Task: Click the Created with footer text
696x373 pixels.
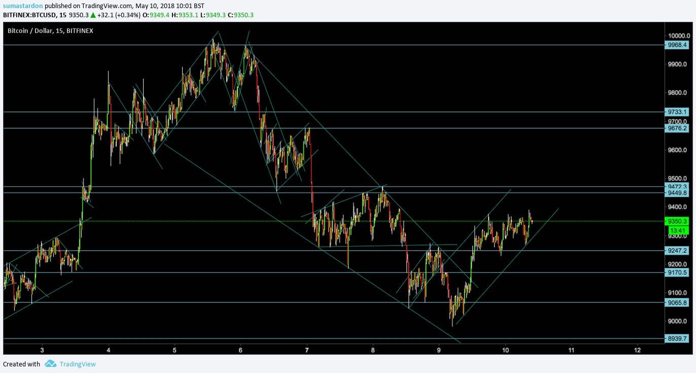Action: point(21,364)
